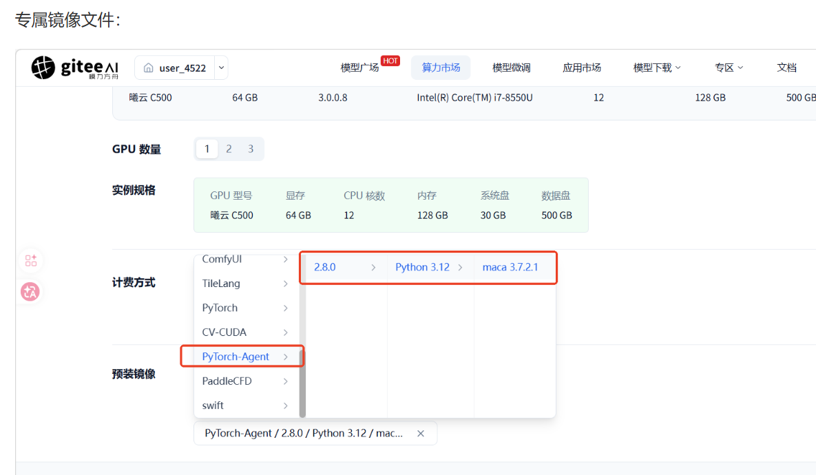Expand the PaddleCFD image option
Screen dimensions: 816x475
[x=245, y=381]
